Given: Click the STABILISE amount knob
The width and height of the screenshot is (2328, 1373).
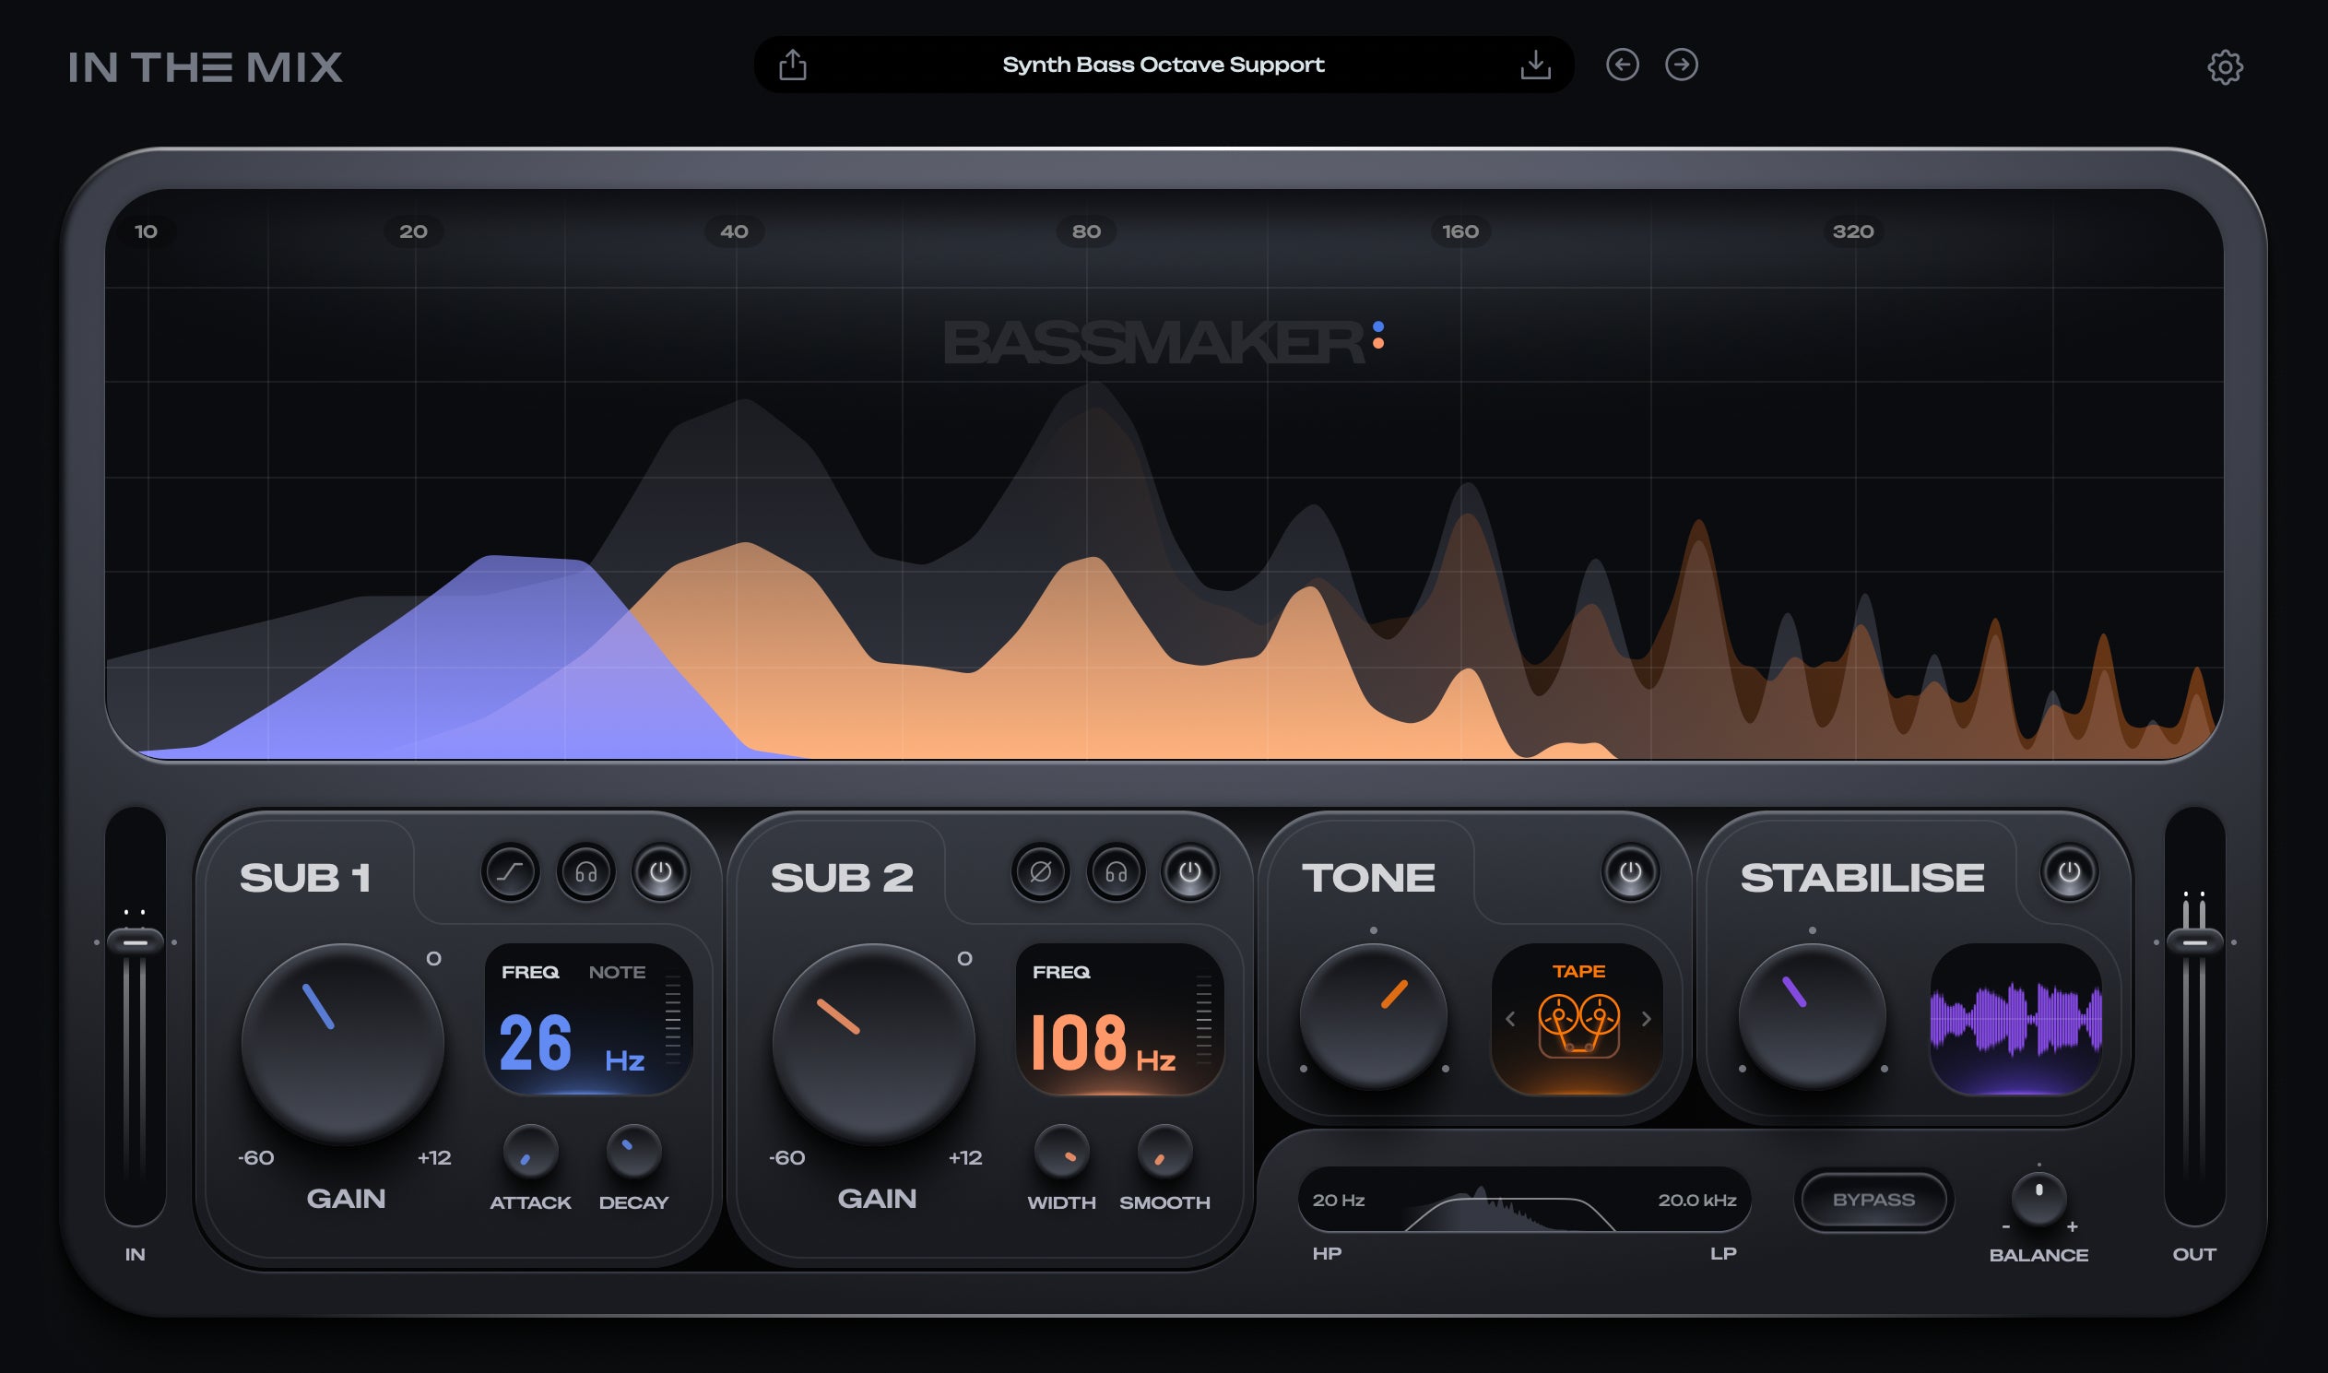Looking at the screenshot, I should 1812,1017.
